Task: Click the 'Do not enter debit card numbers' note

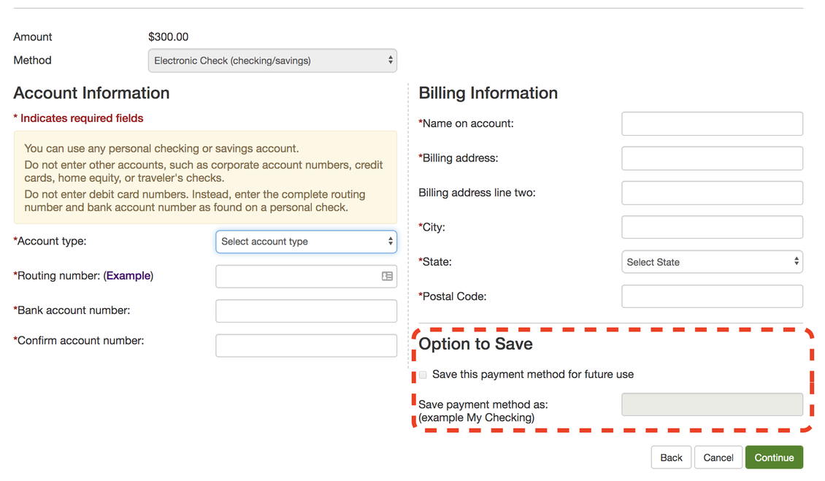Action: click(x=195, y=201)
